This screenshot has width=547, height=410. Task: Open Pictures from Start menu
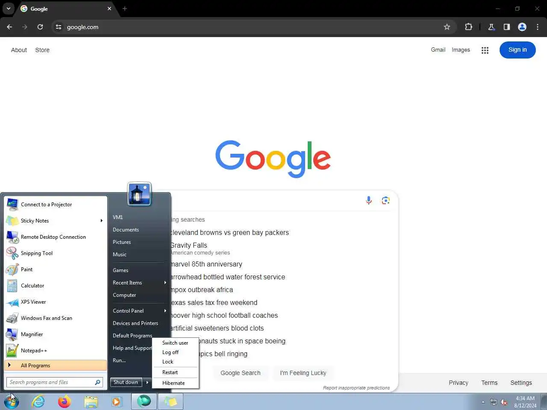122,242
